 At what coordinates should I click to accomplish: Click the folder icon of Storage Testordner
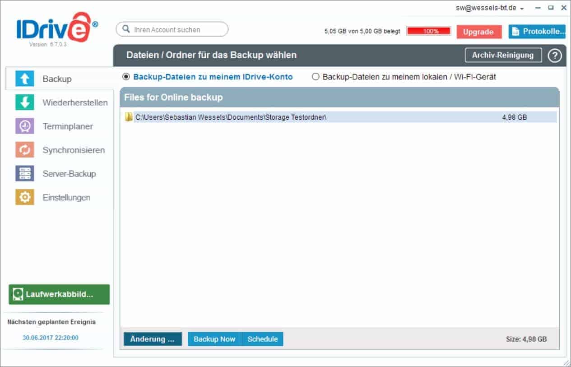129,117
